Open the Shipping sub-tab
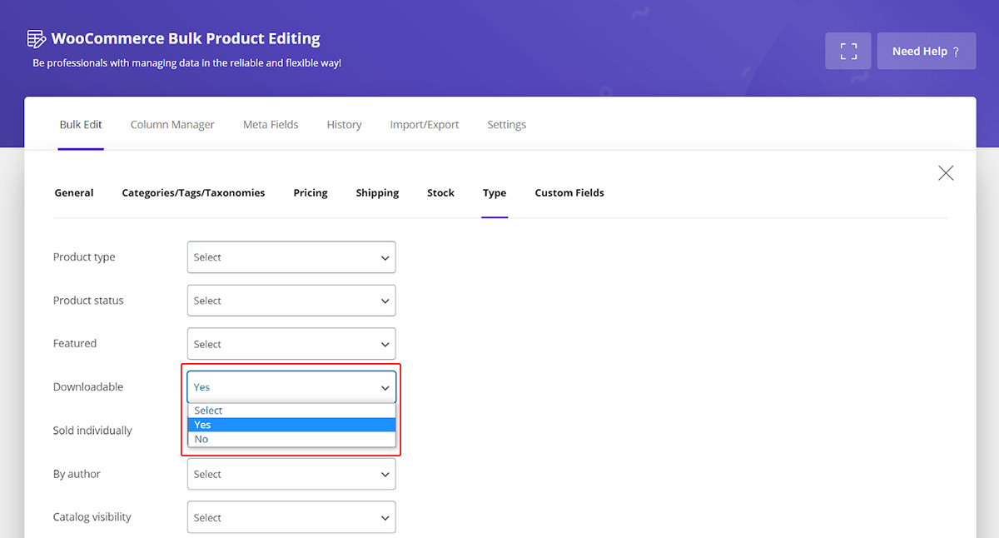This screenshot has height=538, width=999. (x=377, y=192)
